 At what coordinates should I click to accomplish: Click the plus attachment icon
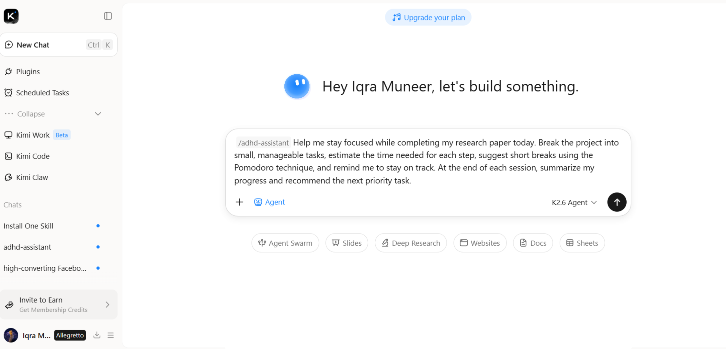pyautogui.click(x=239, y=202)
